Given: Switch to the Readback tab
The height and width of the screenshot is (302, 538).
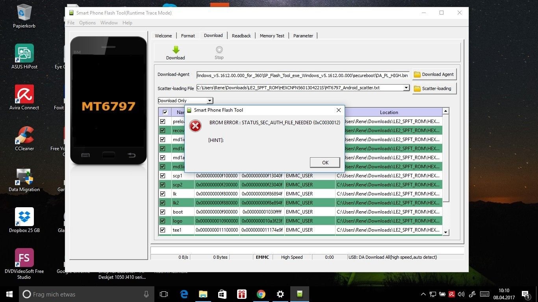Looking at the screenshot, I should pyautogui.click(x=241, y=36).
